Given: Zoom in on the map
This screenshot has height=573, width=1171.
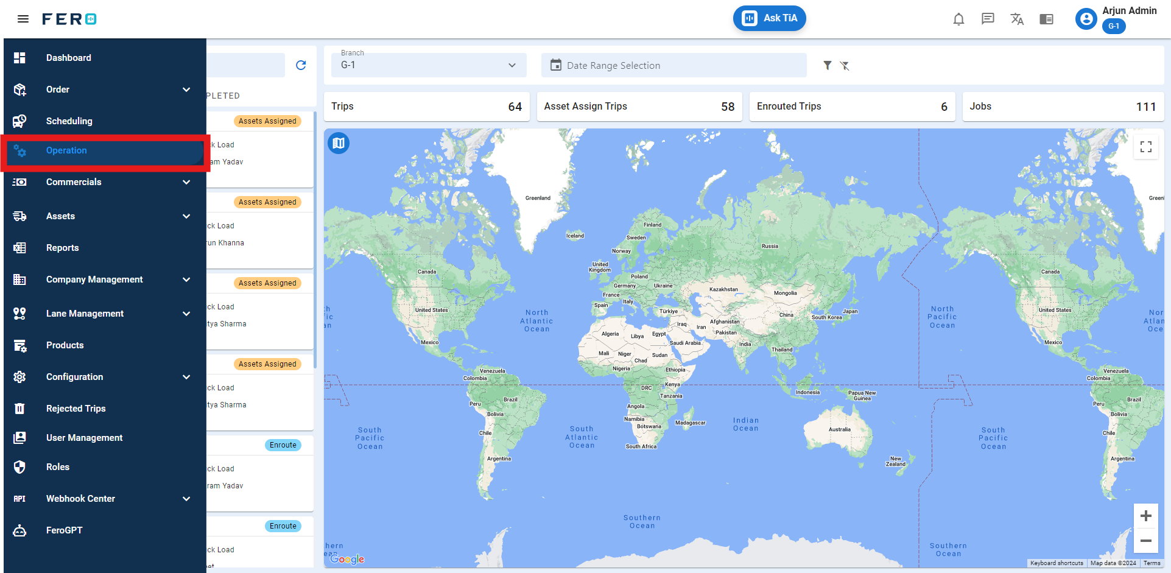Looking at the screenshot, I should 1145,516.
